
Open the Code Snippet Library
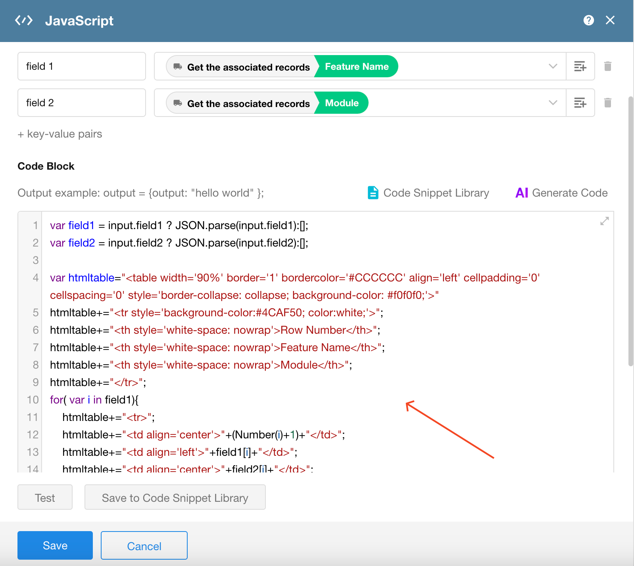click(428, 193)
